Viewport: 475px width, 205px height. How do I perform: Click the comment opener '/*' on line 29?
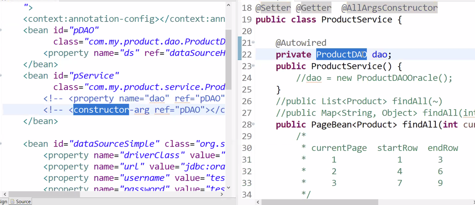(x=301, y=136)
